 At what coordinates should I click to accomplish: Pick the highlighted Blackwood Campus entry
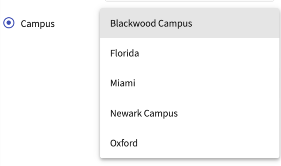coord(151,24)
